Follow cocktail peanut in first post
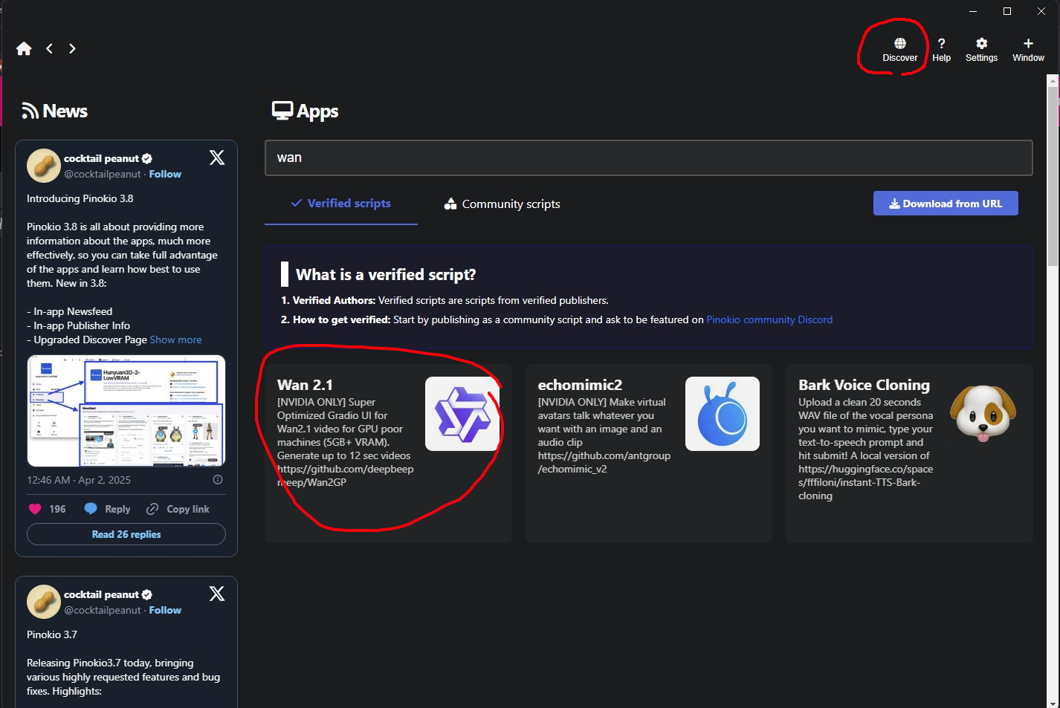This screenshot has height=708, width=1060. 165,174
